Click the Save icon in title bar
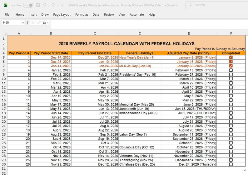The height and width of the screenshot is (175, 248). [38, 5]
